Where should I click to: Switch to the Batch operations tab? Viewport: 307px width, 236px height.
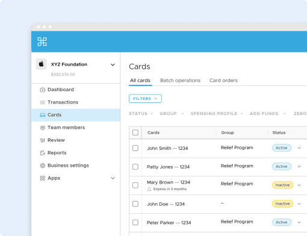(x=180, y=81)
